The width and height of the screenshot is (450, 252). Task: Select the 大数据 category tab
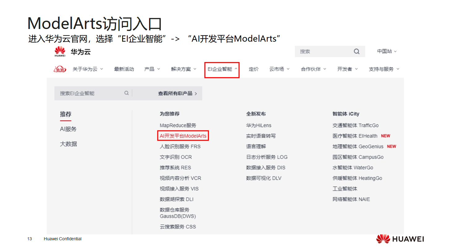pos(68,144)
